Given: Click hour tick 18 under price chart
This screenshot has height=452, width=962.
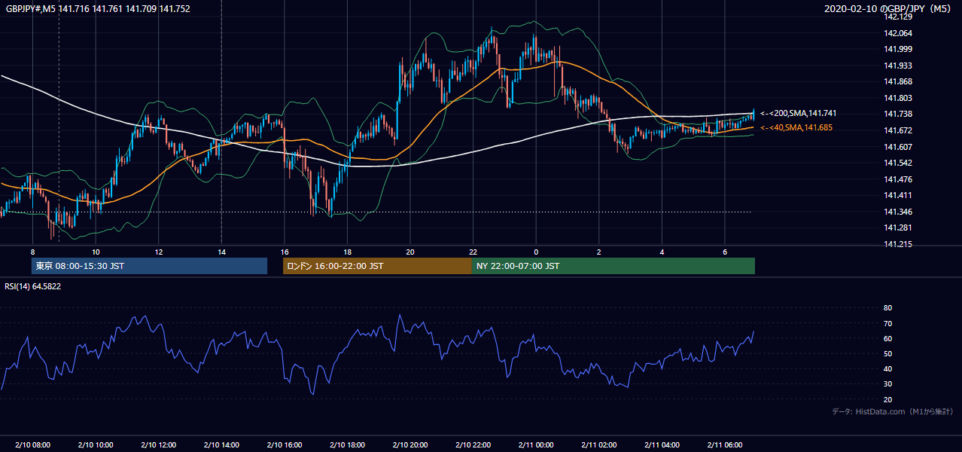Looking at the screenshot, I should click(x=347, y=252).
